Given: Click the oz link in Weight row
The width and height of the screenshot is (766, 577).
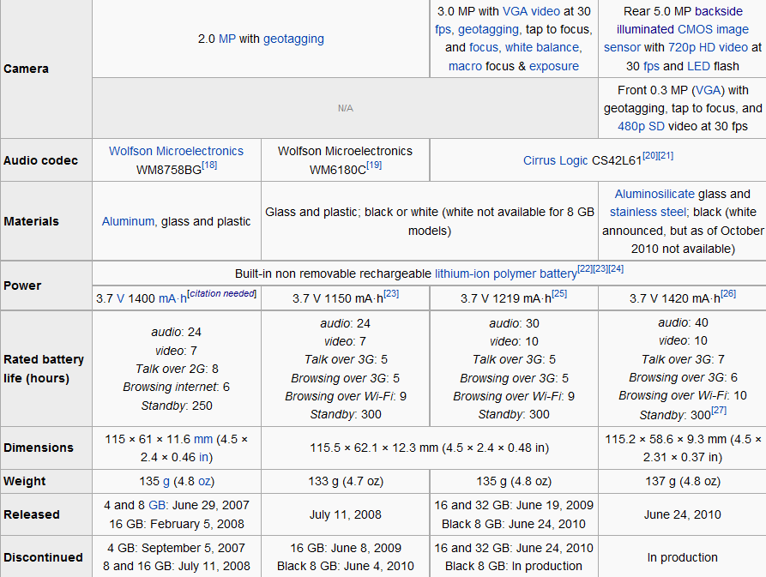Looking at the screenshot, I should [x=204, y=482].
